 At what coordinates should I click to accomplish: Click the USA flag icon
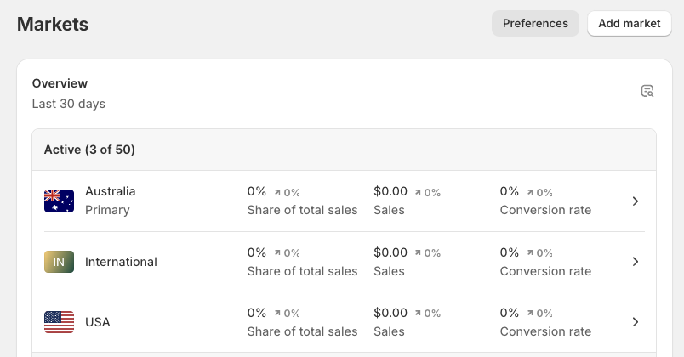click(59, 322)
